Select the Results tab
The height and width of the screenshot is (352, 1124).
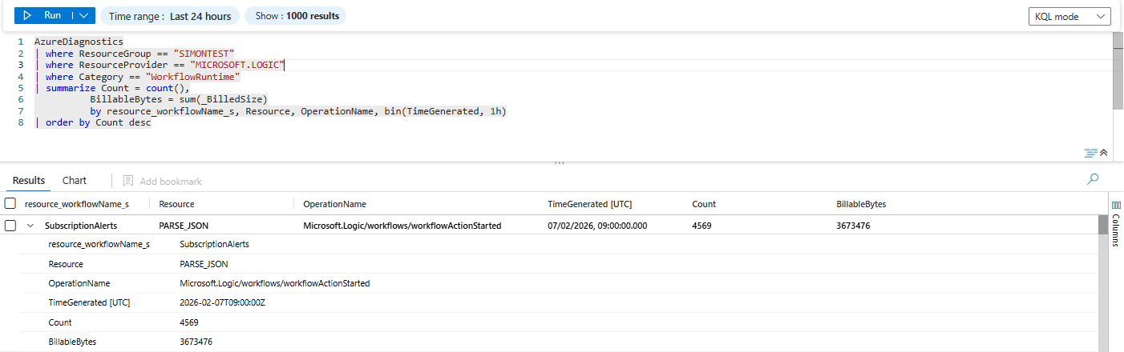pyautogui.click(x=29, y=181)
